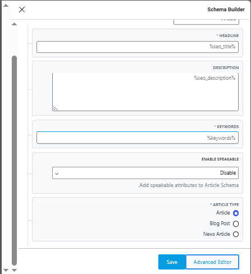
Task: Click the Enable Speakable dropdown chevron
Action: 57,173
